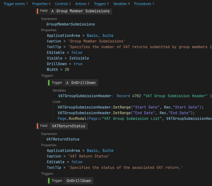The height and width of the screenshot is (186, 212).
Task: Click the IsVisible variable reference
Action: click(79, 58)
